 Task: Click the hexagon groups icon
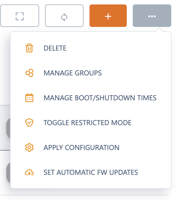pos(29,73)
